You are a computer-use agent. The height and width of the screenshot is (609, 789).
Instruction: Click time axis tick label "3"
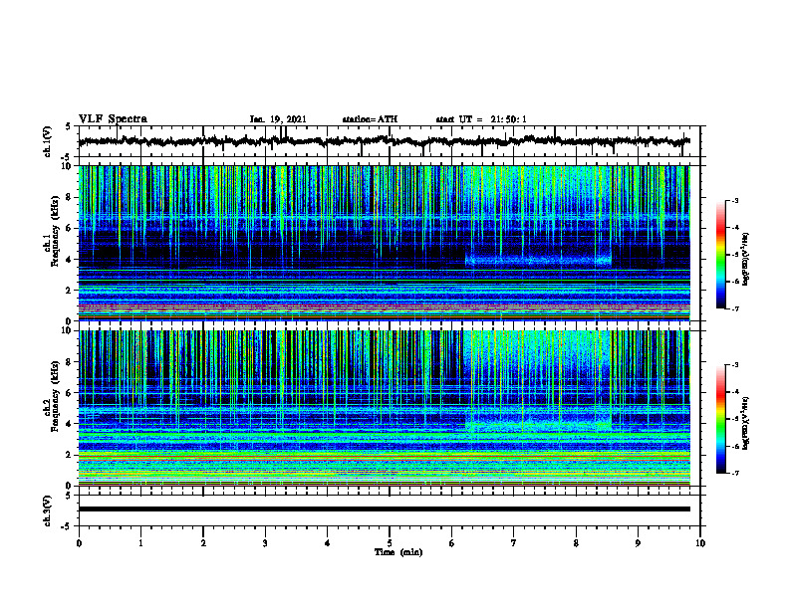pos(265,543)
